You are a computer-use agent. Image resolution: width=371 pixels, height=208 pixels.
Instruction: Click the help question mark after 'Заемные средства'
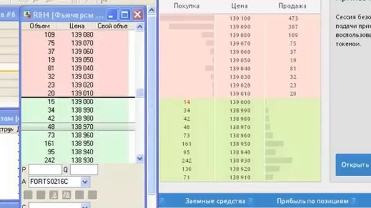251,201
